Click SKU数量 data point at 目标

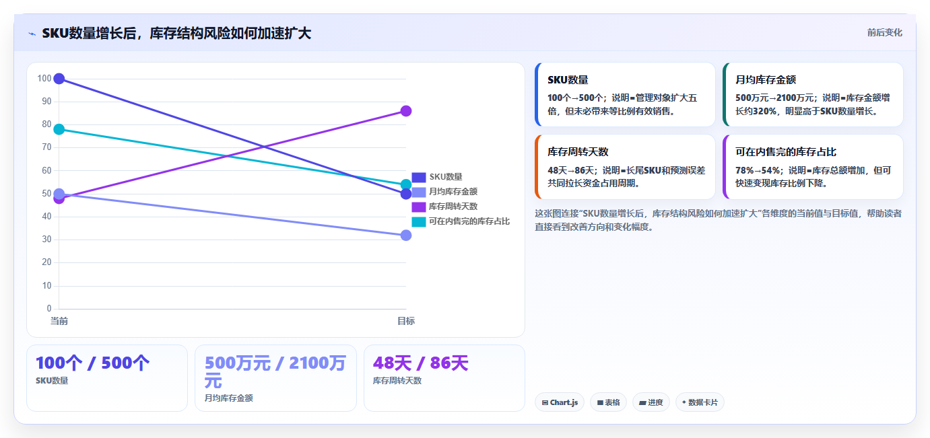[x=406, y=194]
